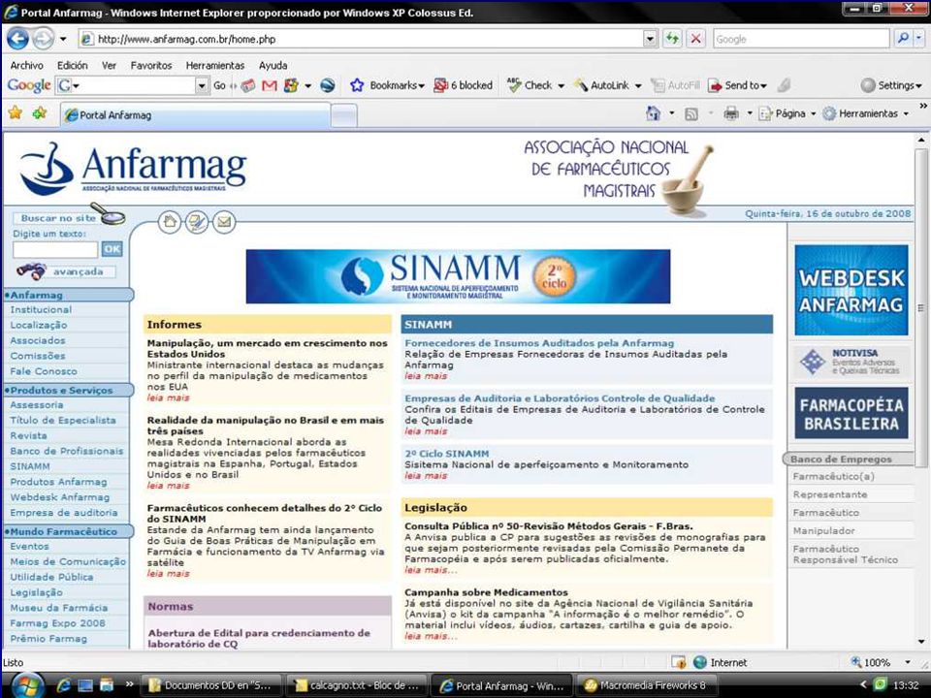
Task: Expand the Google toolbar search box dropdown
Action: 202,86
